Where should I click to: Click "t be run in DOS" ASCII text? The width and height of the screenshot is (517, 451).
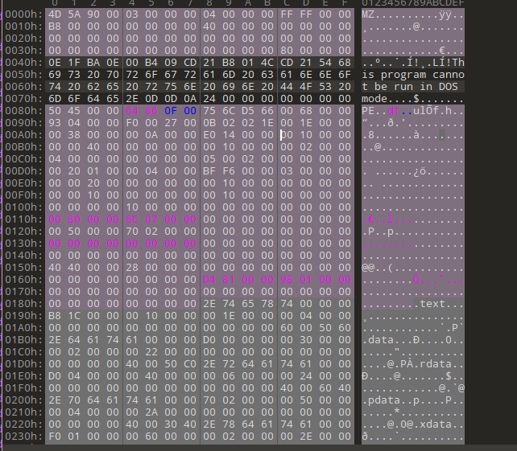pos(409,87)
